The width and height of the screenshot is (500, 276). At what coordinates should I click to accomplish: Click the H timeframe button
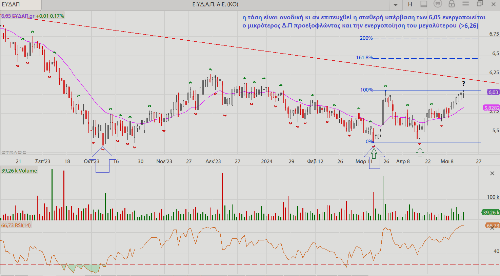pyautogui.click(x=410, y=4)
